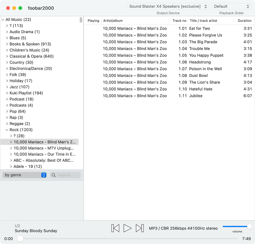The height and width of the screenshot is (244, 255).
Task: Expand 10,000 Maniacs MTV Unplugged chevron
Action: (x=11, y=148)
